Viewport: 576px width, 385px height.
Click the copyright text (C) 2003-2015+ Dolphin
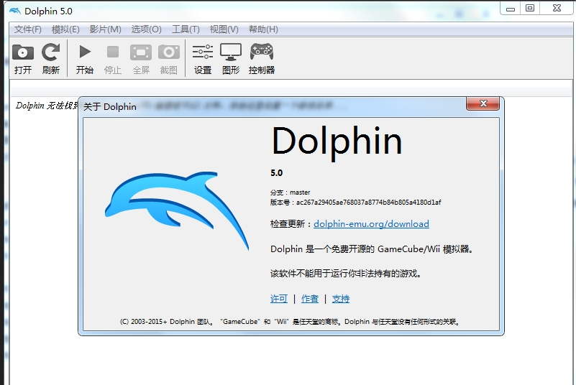(x=290, y=322)
